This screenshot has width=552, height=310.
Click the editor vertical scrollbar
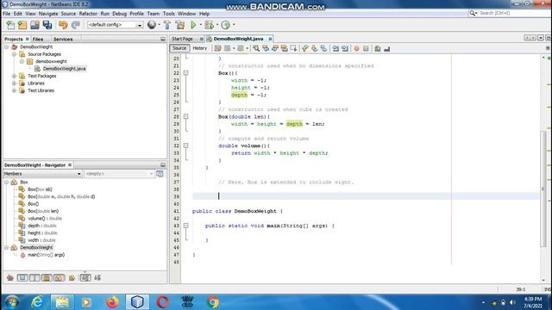[x=543, y=189]
